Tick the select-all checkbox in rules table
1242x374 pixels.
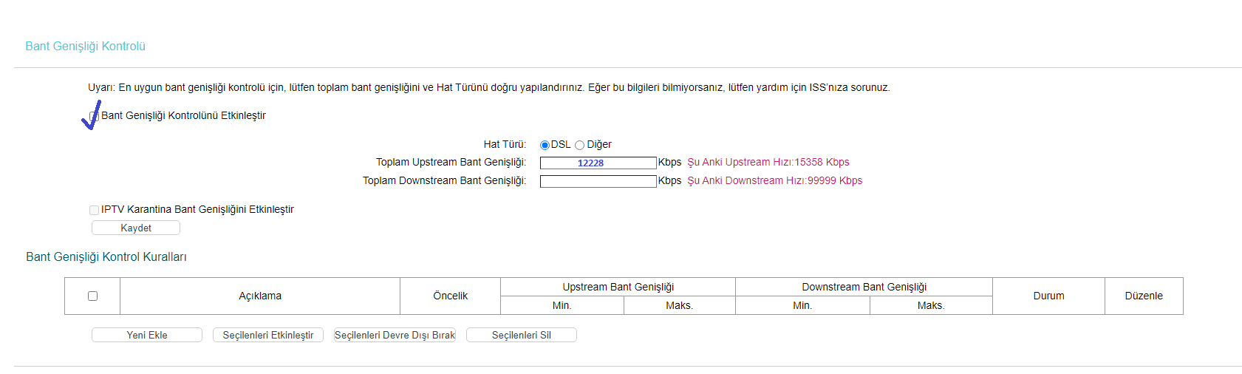tap(92, 296)
